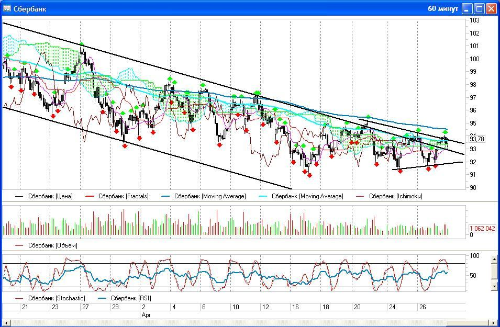Click the 100 level on oscillator axis
Screen dimensions: 500x327
tap(475, 256)
